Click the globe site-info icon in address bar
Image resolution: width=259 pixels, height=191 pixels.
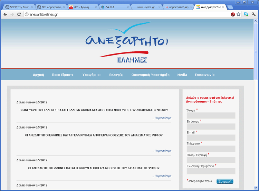(x=27, y=14)
